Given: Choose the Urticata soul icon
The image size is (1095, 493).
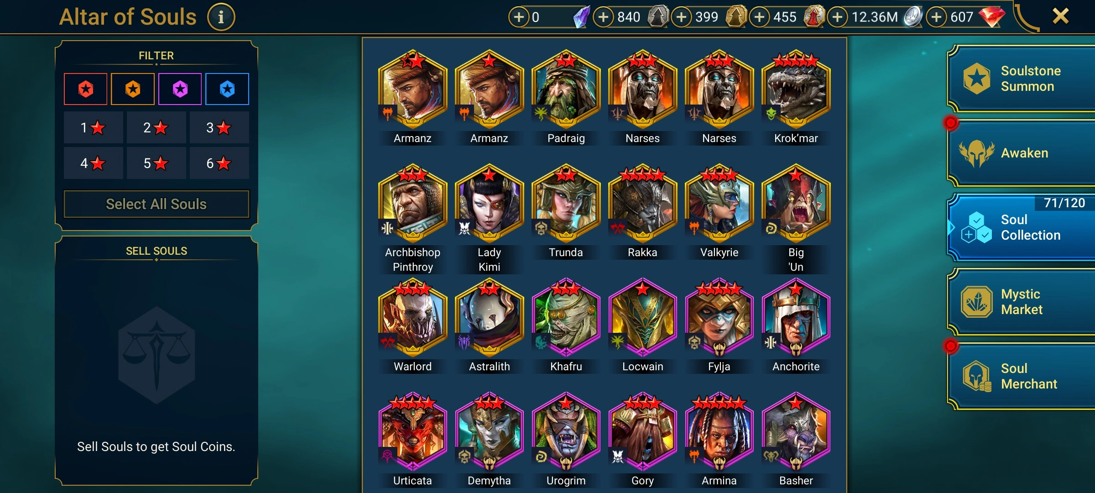Looking at the screenshot, I should [413, 432].
